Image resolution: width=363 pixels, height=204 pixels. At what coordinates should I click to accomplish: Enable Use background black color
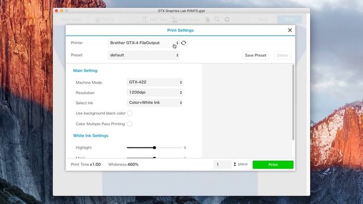[x=130, y=113]
